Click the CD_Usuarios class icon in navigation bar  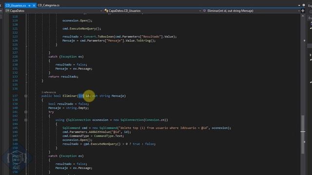(x=106, y=11)
